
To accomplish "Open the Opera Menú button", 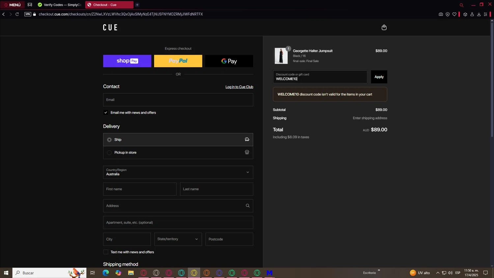I will click(13, 5).
